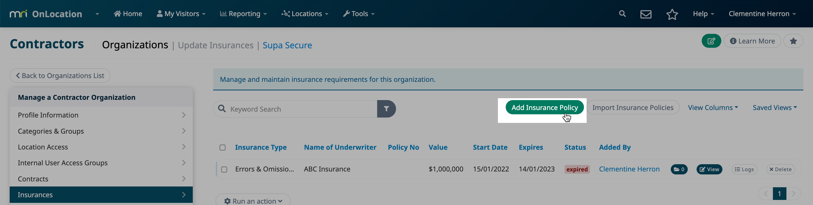
Task: Open the dropdown next to OnLocation
Action: coord(97,14)
